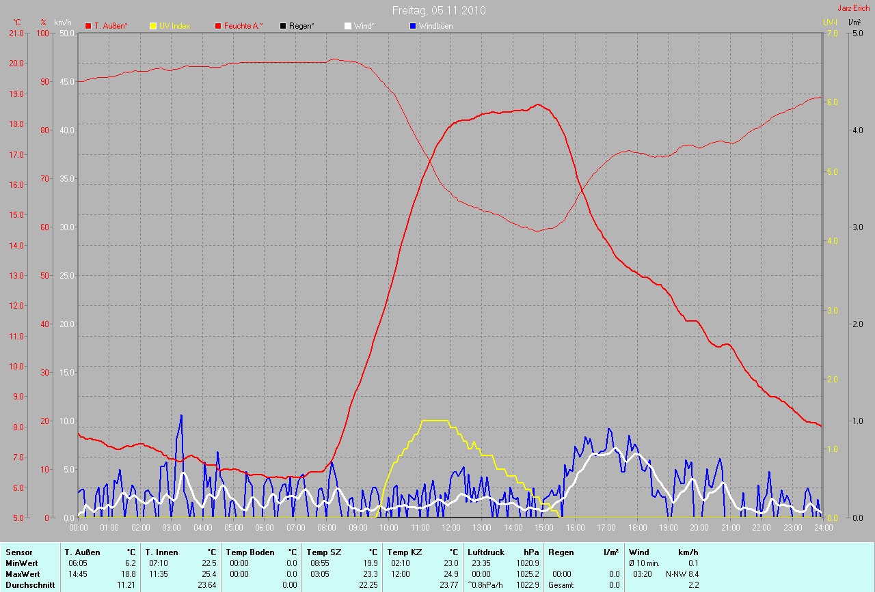875x592 pixels.
Task: Click T. Außen maximum value '18.8'
Action: 129,574
